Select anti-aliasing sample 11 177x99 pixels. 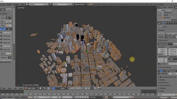(x=163, y=71)
